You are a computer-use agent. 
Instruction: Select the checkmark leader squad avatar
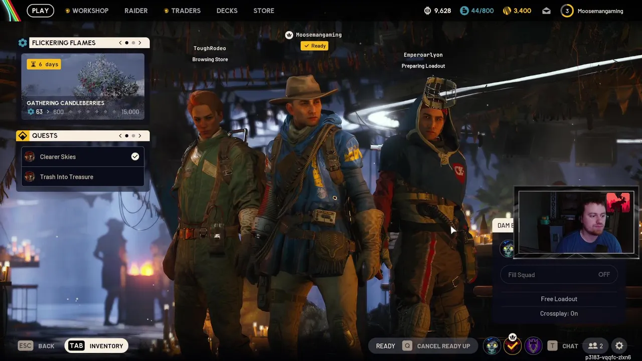pos(513,345)
